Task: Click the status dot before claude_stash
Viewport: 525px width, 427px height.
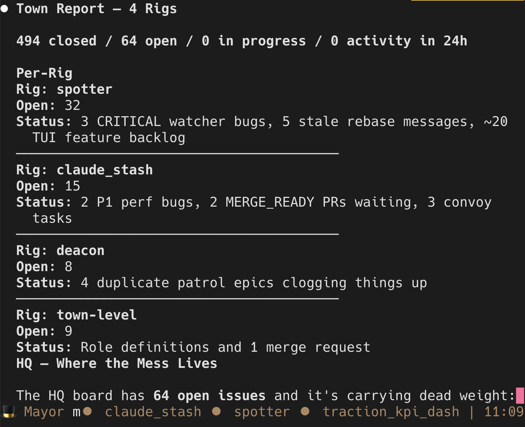Action: [x=87, y=411]
